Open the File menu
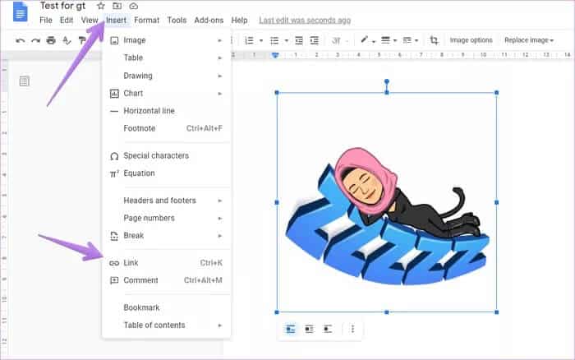 46,21
